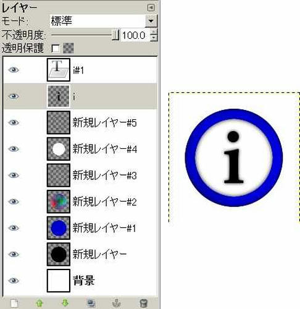Click layer name 背景
The width and height of the screenshot is (300, 309).
click(84, 281)
